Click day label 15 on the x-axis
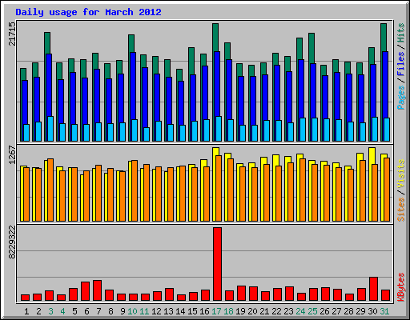Image resolution: width=410 pixels, height=320 pixels. (192, 311)
